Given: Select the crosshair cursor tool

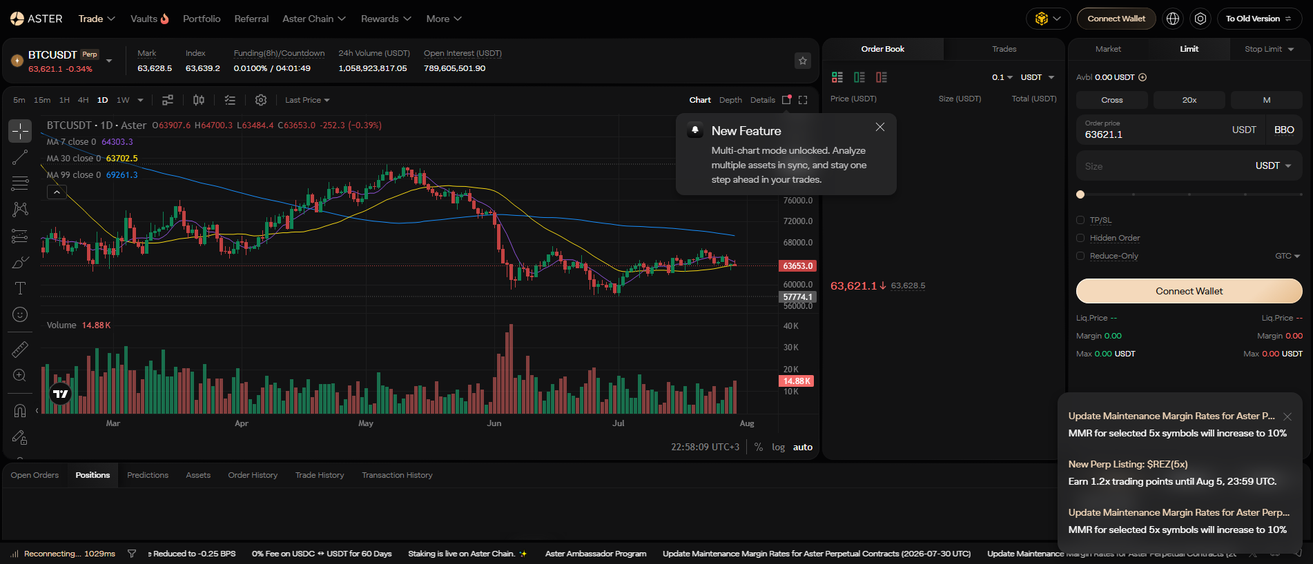Looking at the screenshot, I should pos(20,131).
